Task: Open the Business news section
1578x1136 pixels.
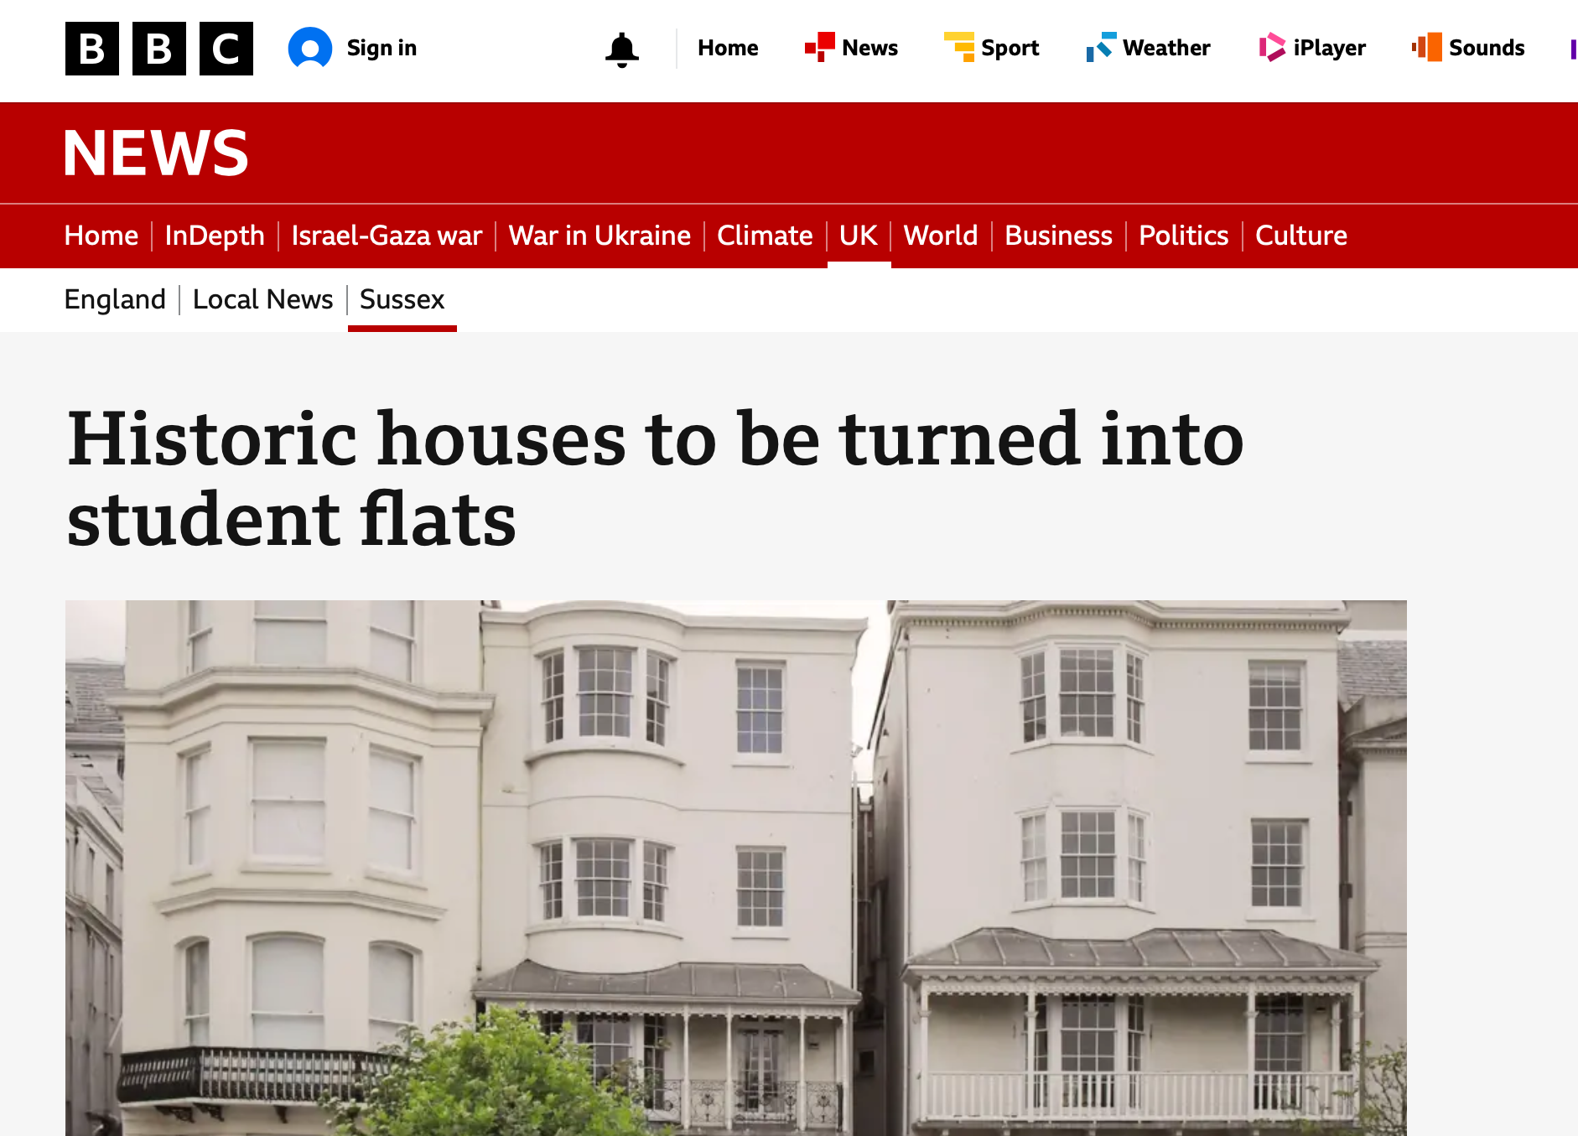Action: (x=1058, y=236)
